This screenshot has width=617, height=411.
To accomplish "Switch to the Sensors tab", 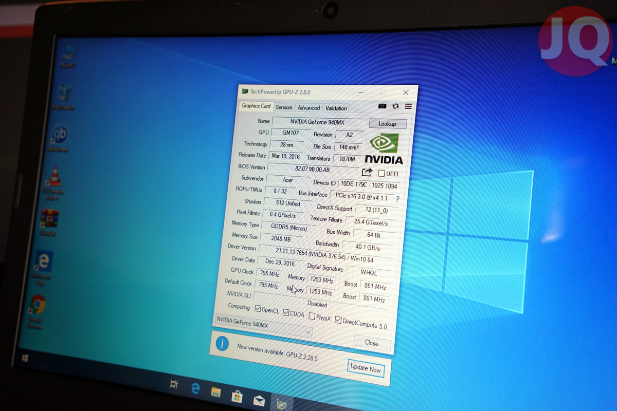I will (284, 107).
